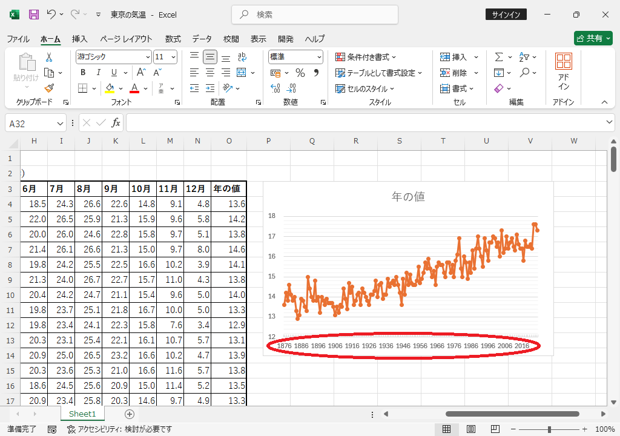
Task: Click in the formula bar
Action: point(365,123)
